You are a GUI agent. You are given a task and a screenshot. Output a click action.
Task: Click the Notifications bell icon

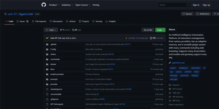pyautogui.click(x=198, y=14)
